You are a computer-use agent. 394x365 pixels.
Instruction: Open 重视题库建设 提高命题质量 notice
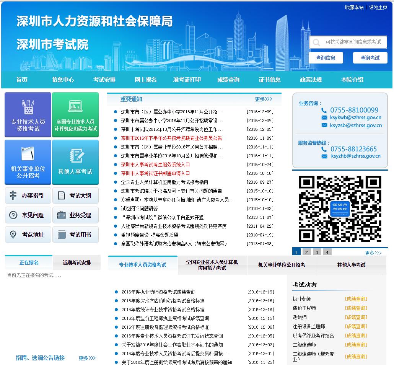coord(150,235)
